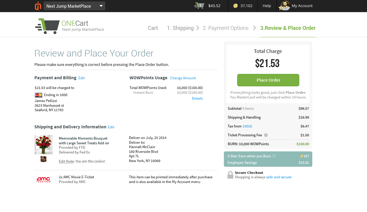
Task: Click the bouquet product thumbnail
Action: point(43,145)
